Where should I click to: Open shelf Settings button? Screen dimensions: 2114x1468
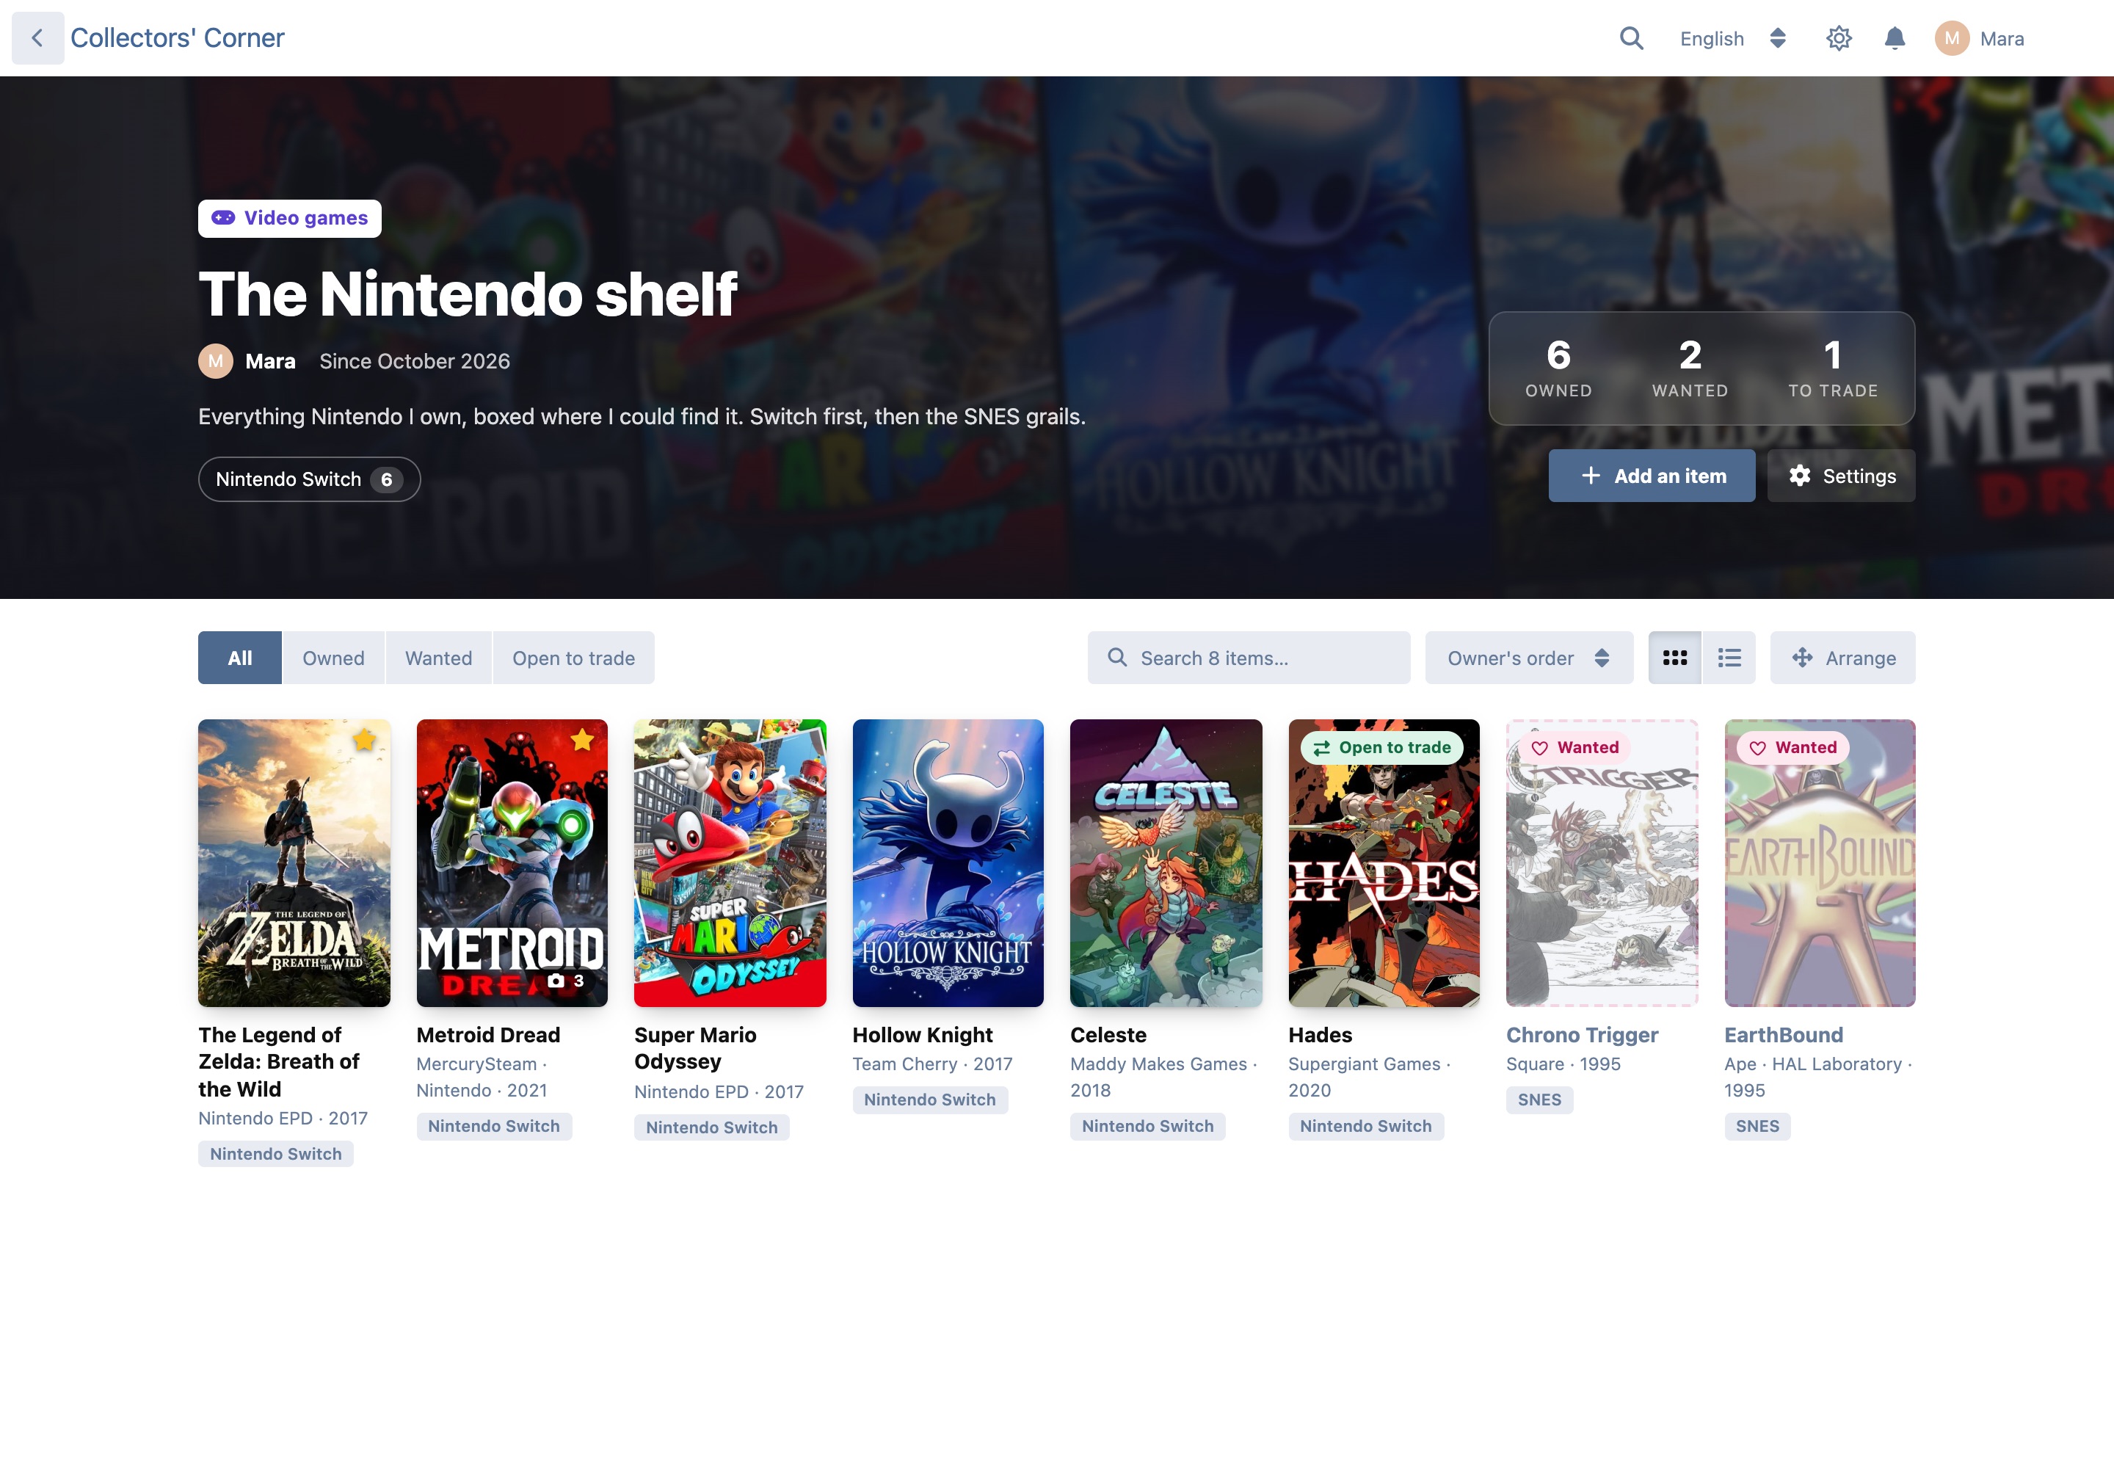(1841, 476)
